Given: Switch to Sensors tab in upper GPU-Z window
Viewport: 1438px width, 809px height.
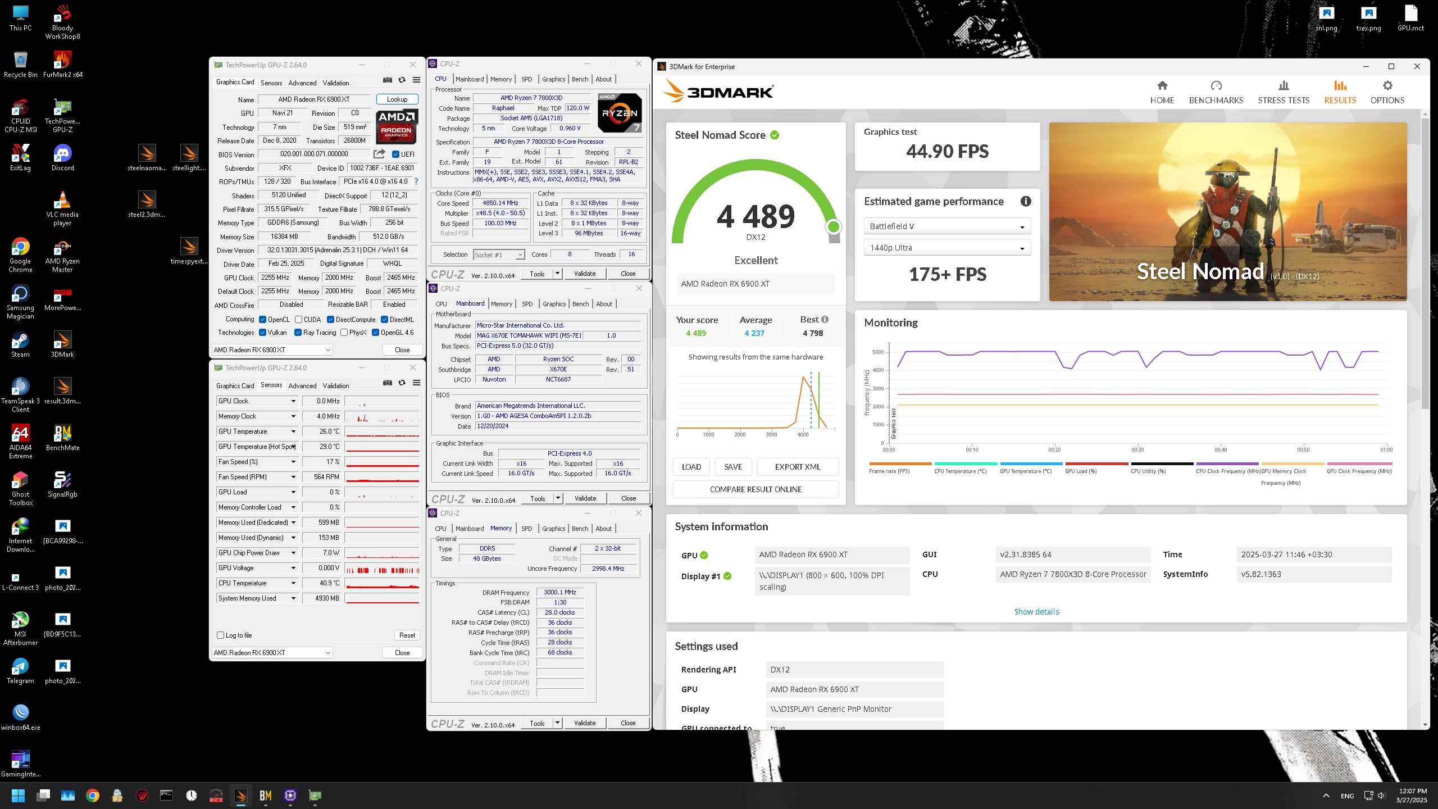Looking at the screenshot, I should (271, 83).
